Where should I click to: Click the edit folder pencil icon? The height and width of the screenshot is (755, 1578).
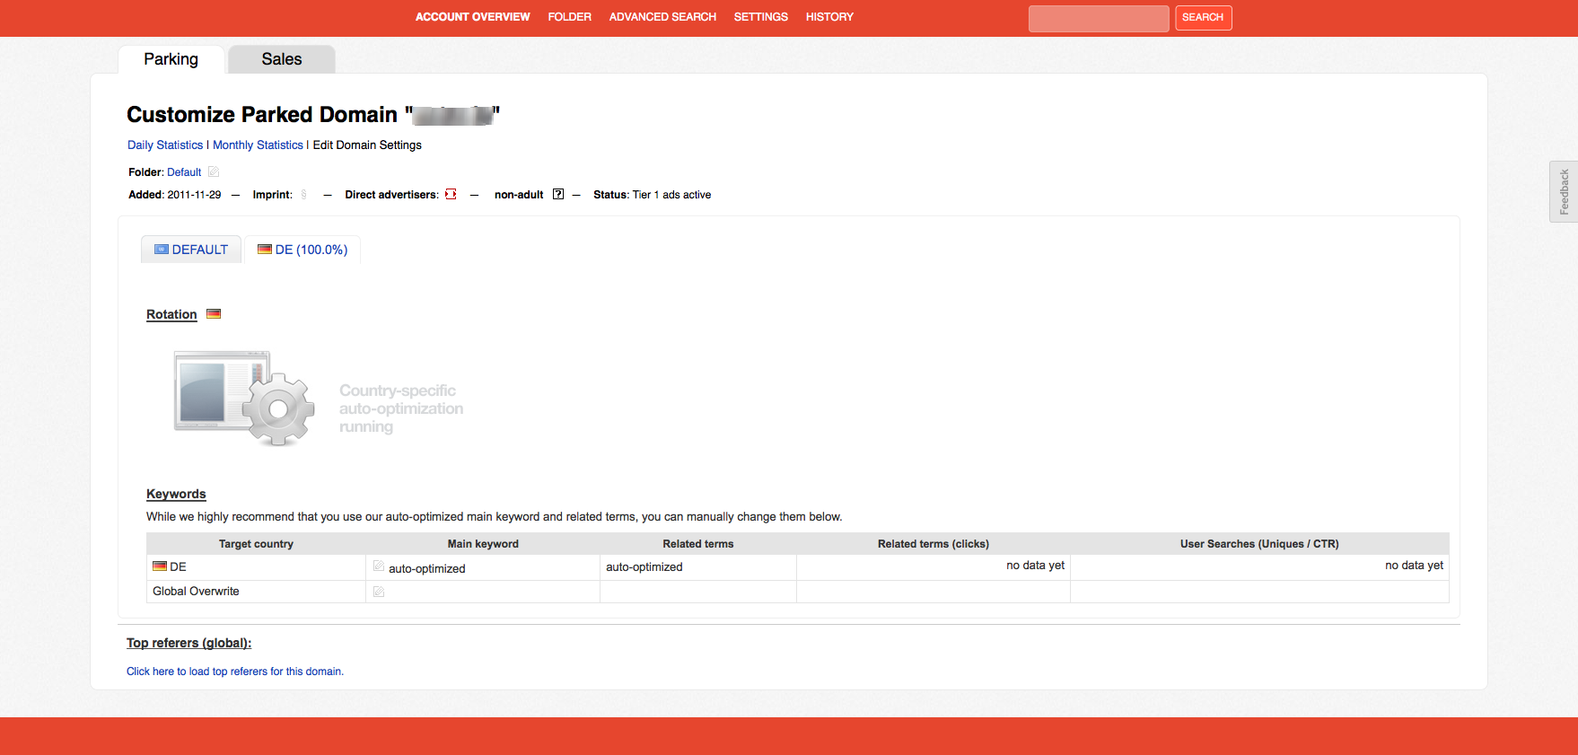tap(214, 172)
